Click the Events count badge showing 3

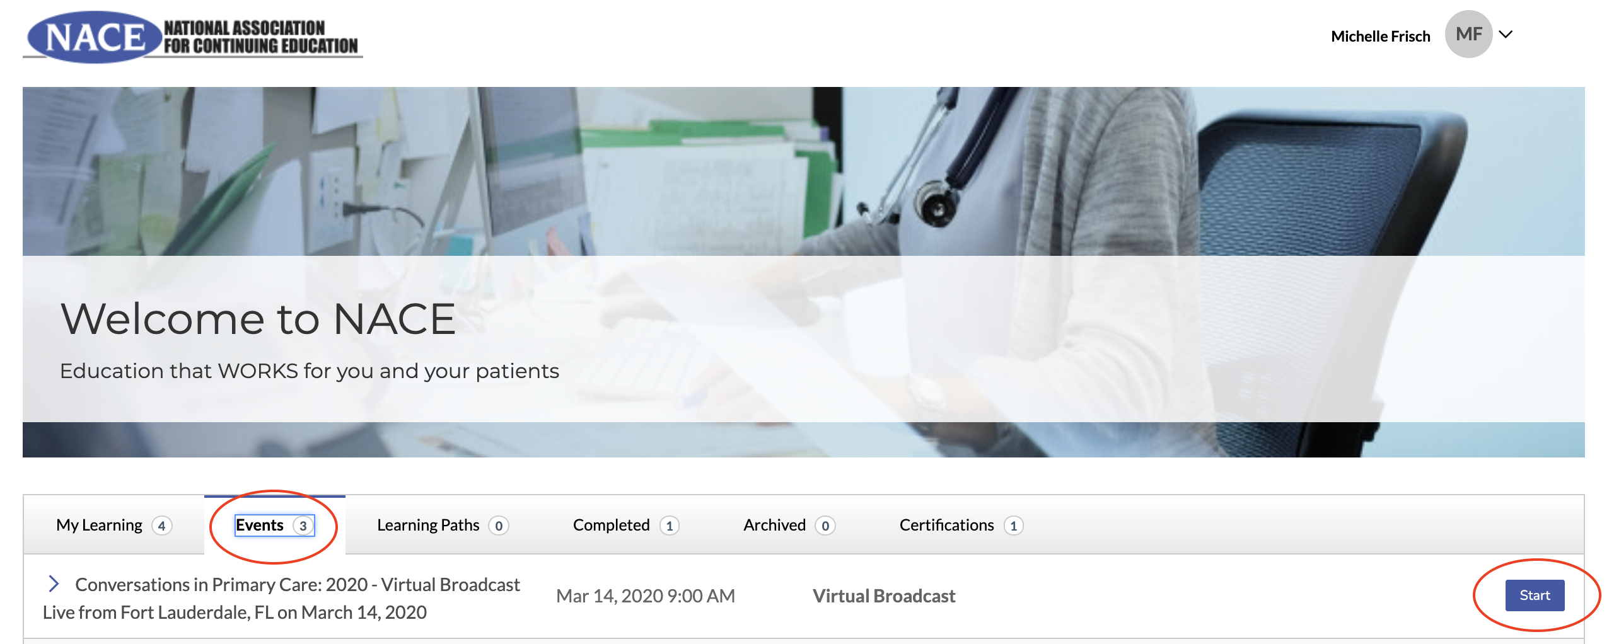point(303,526)
